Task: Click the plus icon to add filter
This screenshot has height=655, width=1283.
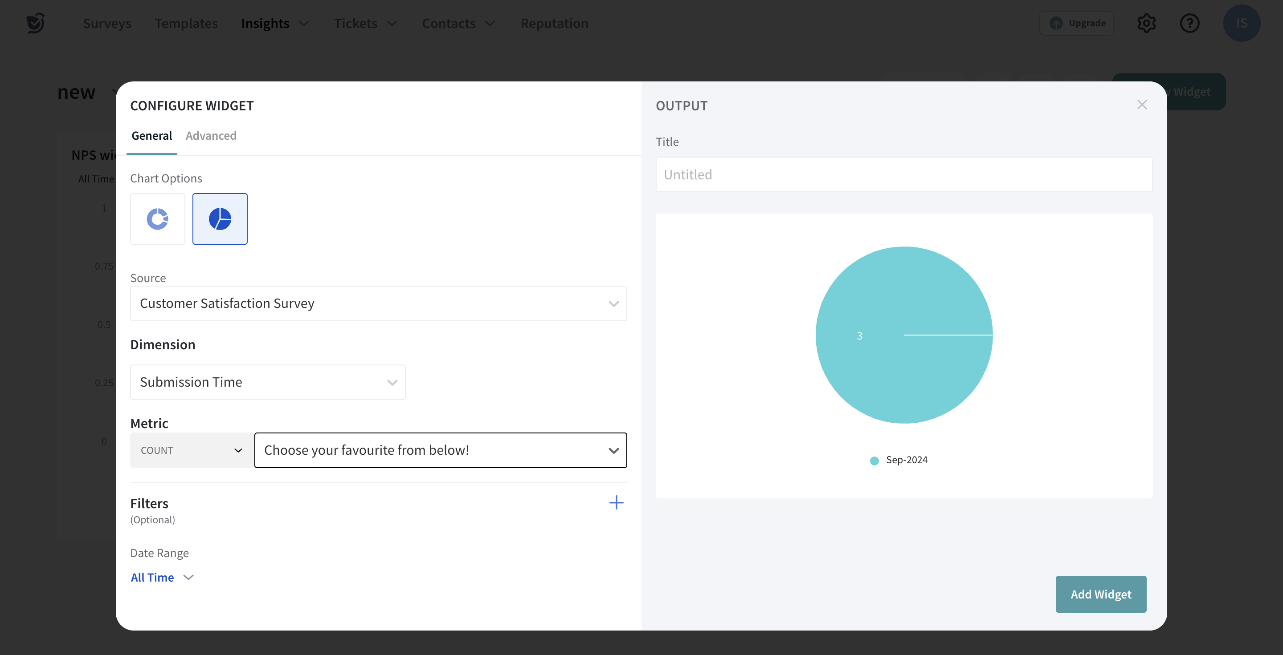Action: tap(616, 502)
